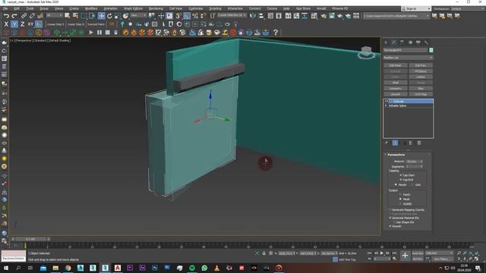Open the selection filter dropdown
The image size is (486, 273).
[x=55, y=15]
